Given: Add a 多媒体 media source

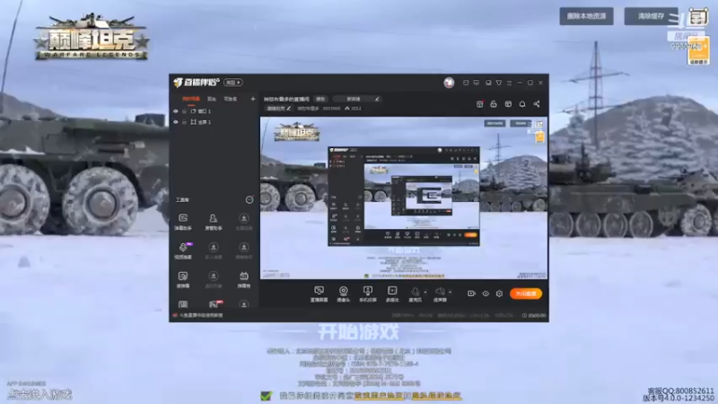Looking at the screenshot, I should [392, 294].
